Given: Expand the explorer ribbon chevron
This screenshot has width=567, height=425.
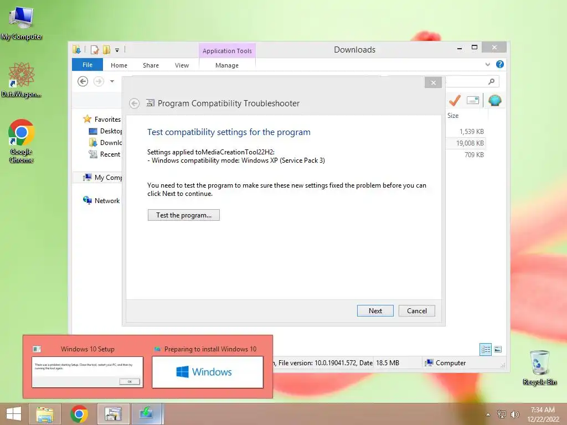Looking at the screenshot, I should point(487,64).
